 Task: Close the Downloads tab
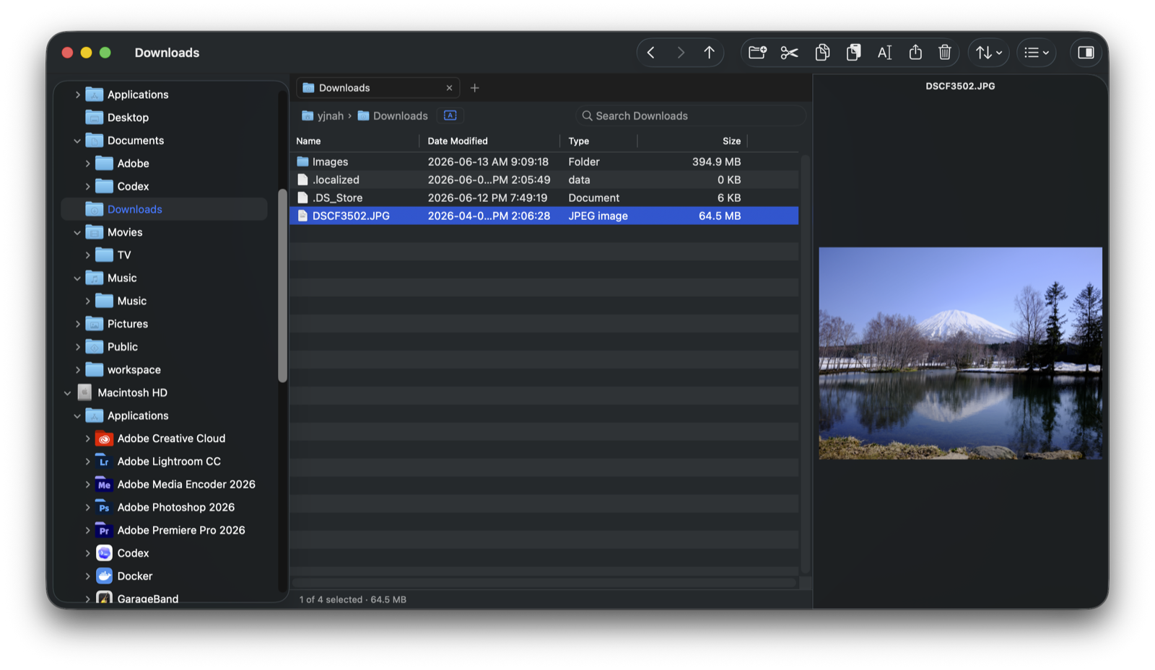click(449, 88)
